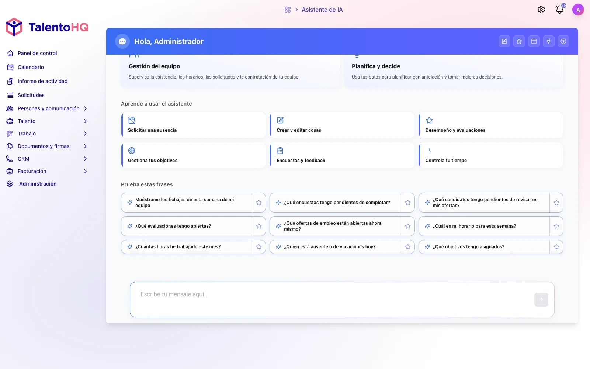Open the Trabajo menu label
Screen dimensions: 590x369
pos(27,134)
